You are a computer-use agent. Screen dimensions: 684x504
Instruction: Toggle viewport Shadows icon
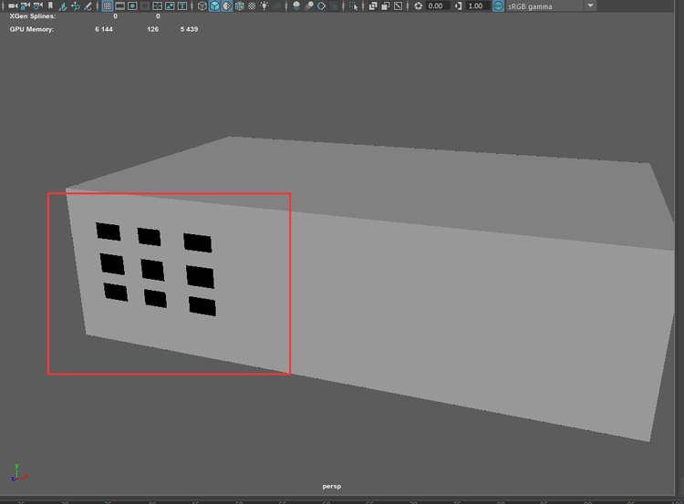click(x=277, y=5)
